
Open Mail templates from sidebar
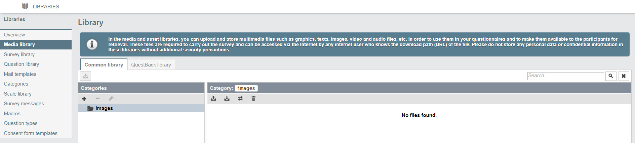20,74
